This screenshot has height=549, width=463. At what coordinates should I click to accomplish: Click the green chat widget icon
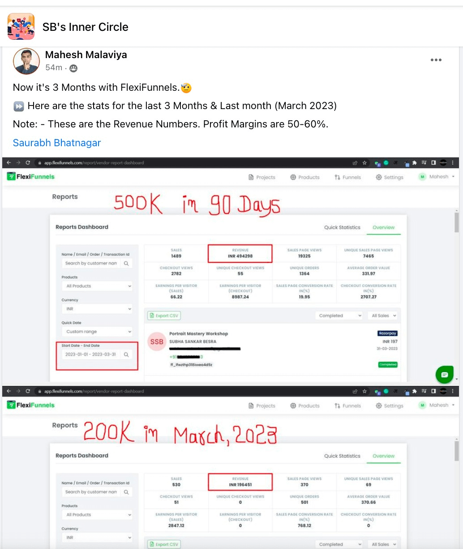click(x=444, y=375)
